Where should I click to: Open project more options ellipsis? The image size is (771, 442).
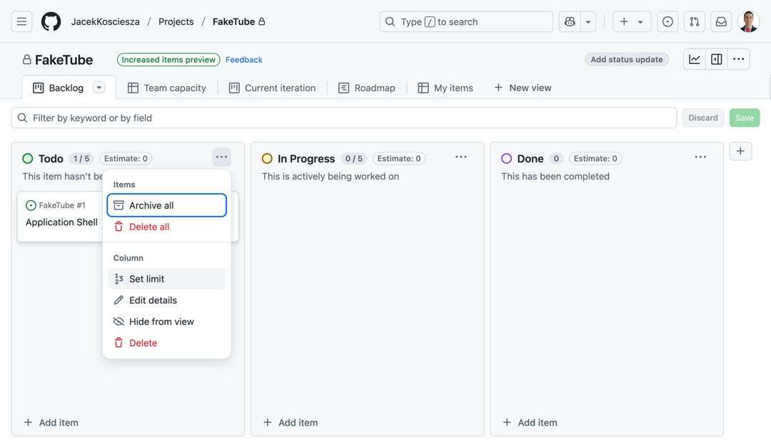click(x=739, y=59)
